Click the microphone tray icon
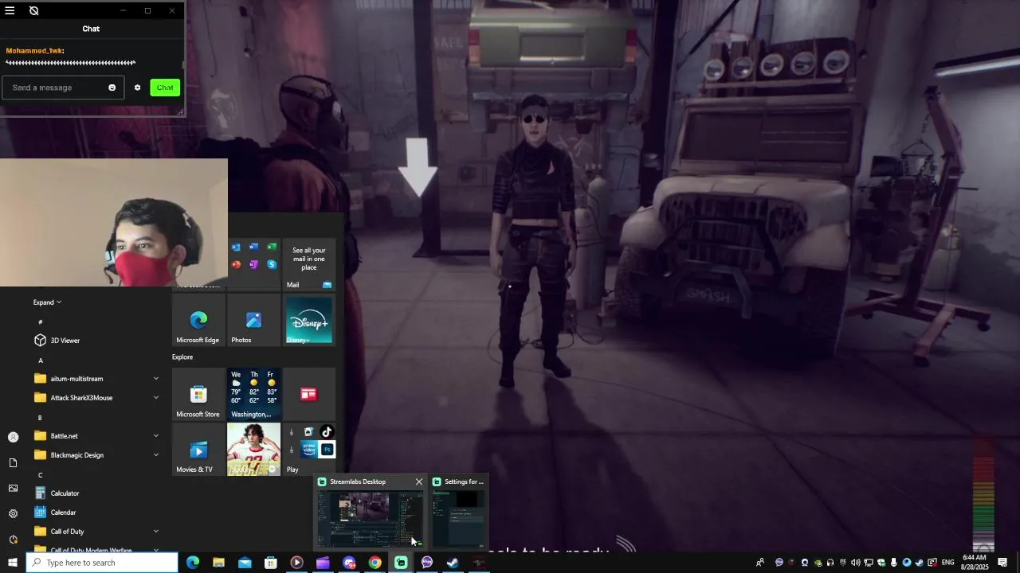Viewport: 1020px width, 573px height. point(893,563)
